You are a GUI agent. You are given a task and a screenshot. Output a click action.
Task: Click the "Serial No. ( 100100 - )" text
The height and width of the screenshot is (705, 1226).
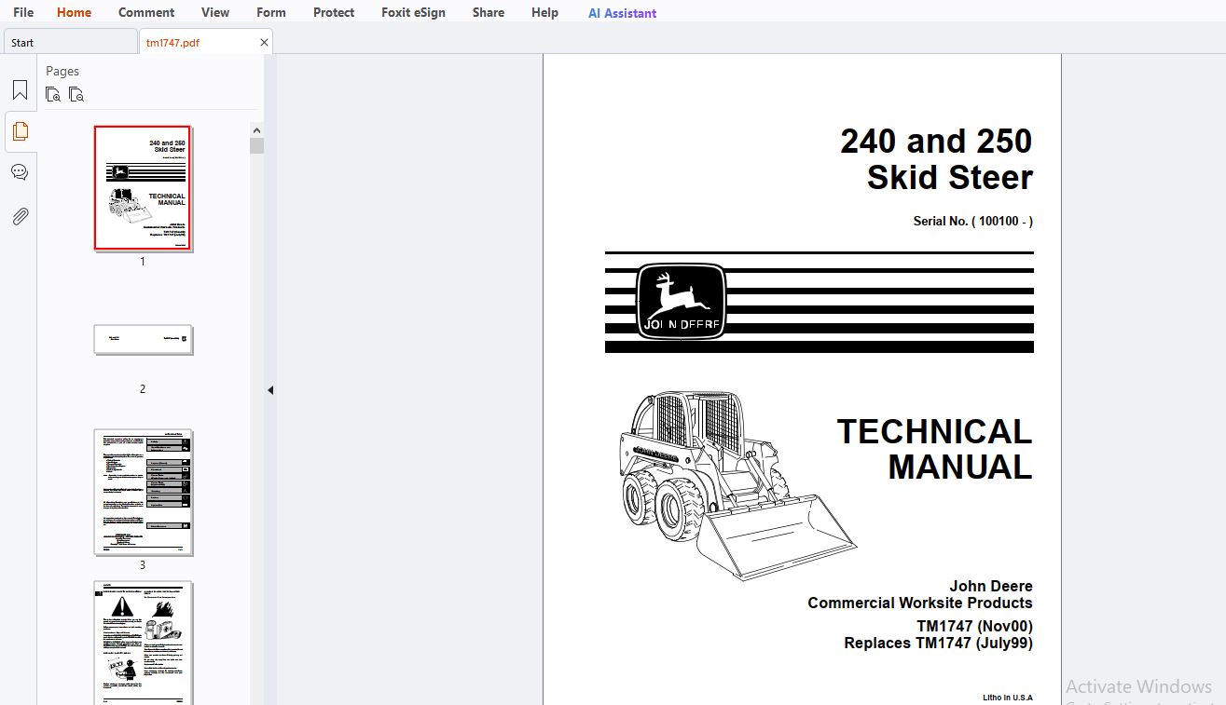click(972, 222)
